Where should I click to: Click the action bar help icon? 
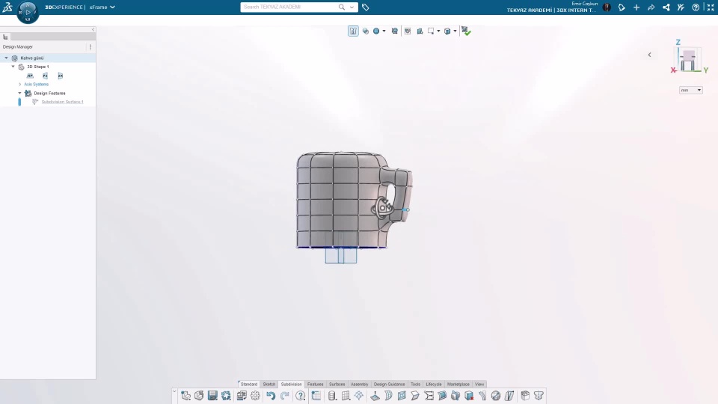[301, 395]
